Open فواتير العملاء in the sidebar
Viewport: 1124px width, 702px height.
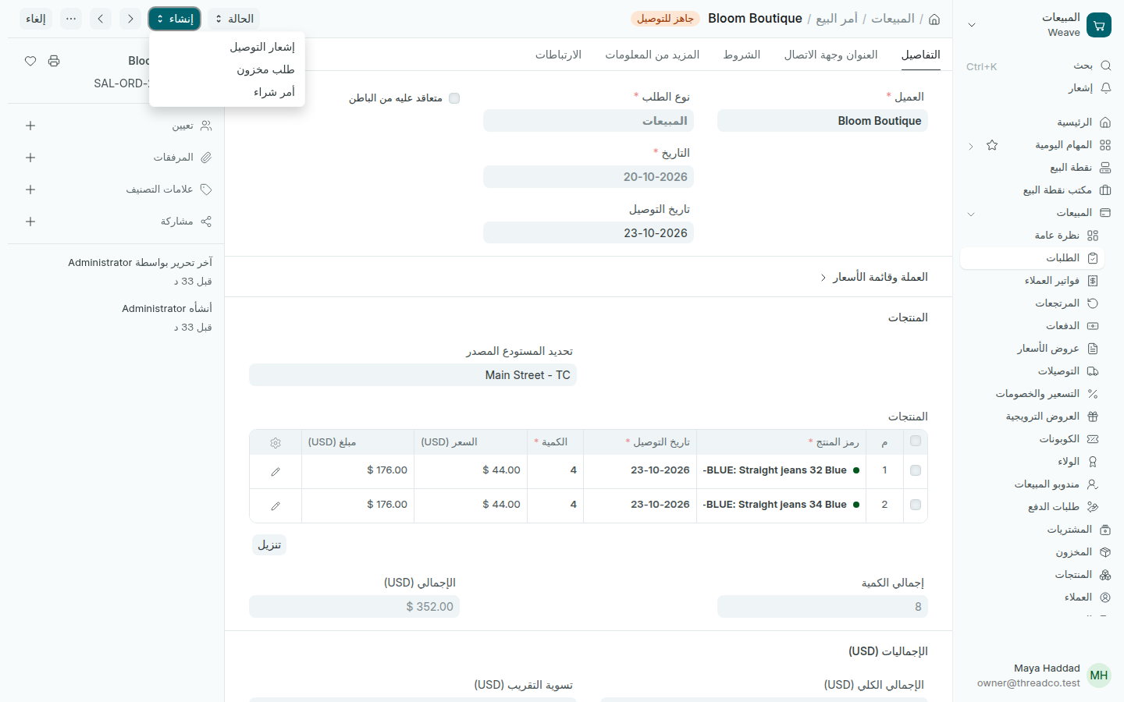pyautogui.click(x=1033, y=281)
